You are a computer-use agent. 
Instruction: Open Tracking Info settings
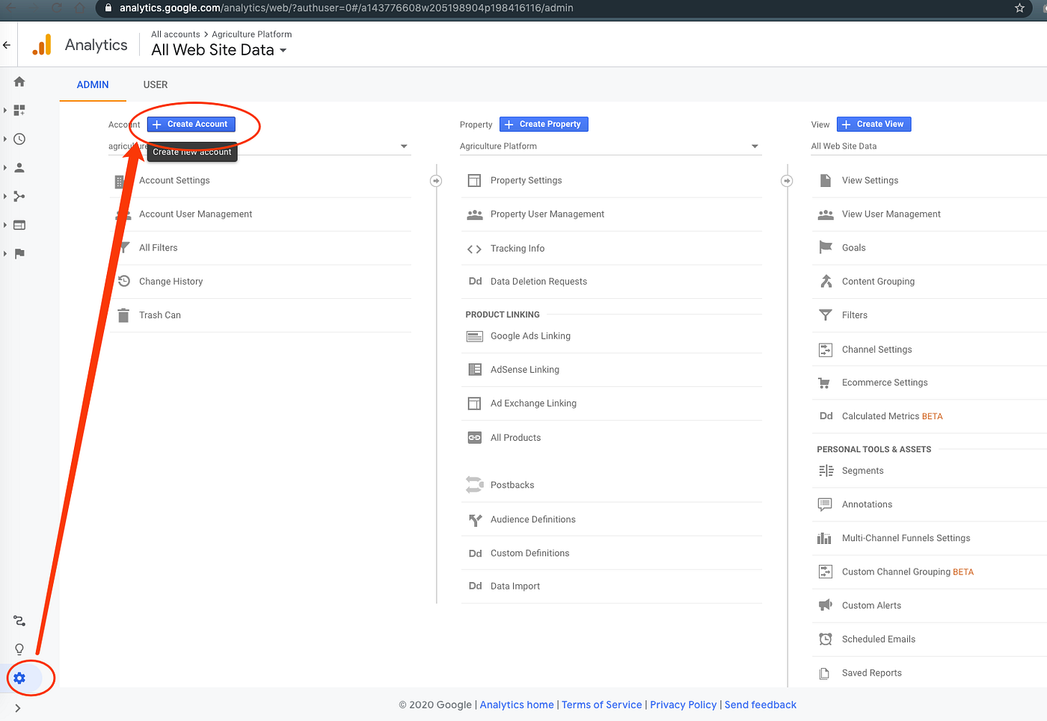[x=518, y=248]
